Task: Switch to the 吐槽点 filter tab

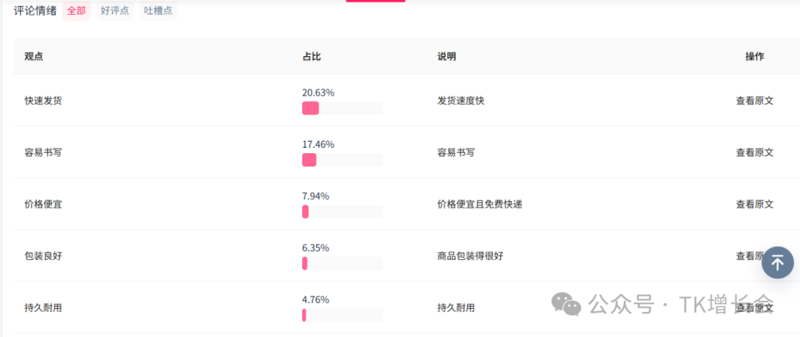Action: (158, 11)
